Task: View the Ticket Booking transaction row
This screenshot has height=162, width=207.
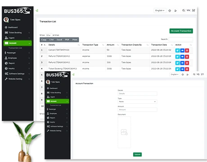Action: point(182,69)
